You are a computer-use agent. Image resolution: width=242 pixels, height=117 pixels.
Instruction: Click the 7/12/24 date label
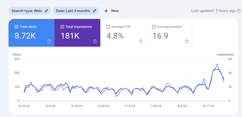click(130, 106)
